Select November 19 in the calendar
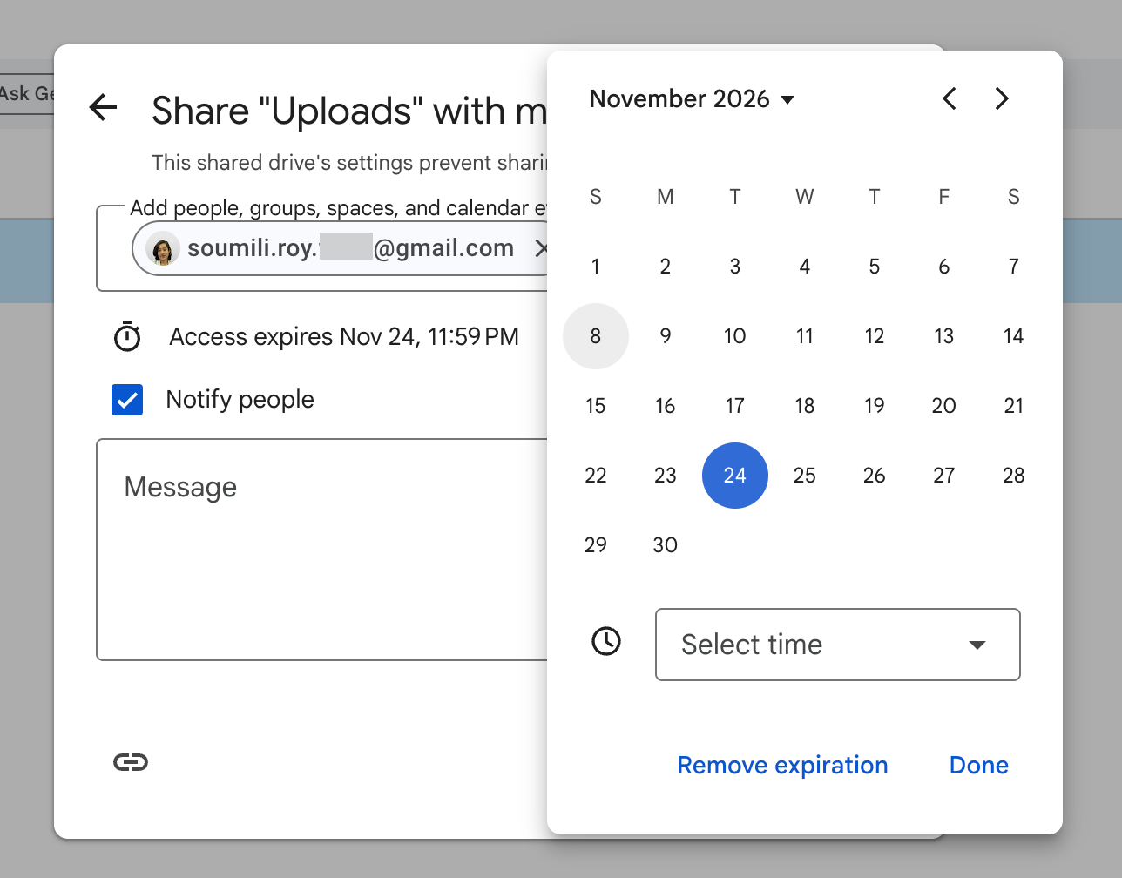Image resolution: width=1122 pixels, height=878 pixels. point(875,406)
